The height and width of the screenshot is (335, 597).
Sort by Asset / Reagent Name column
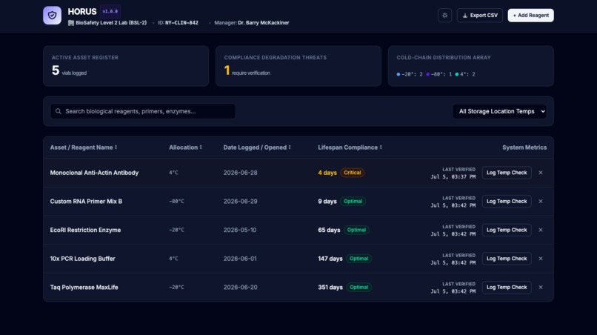[84, 147]
